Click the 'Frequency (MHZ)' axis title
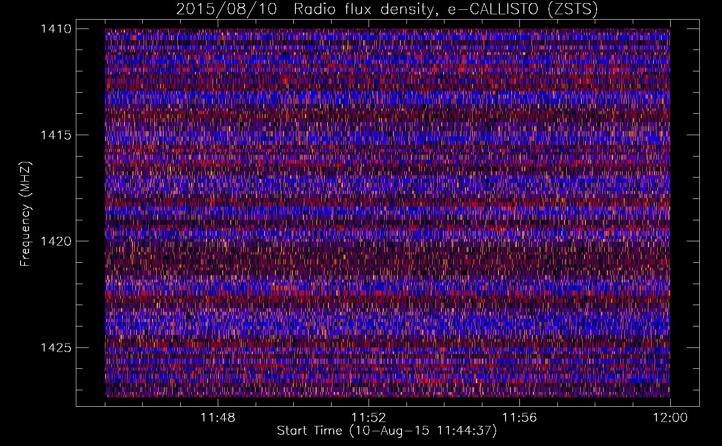This screenshot has width=722, height=446. click(x=26, y=214)
